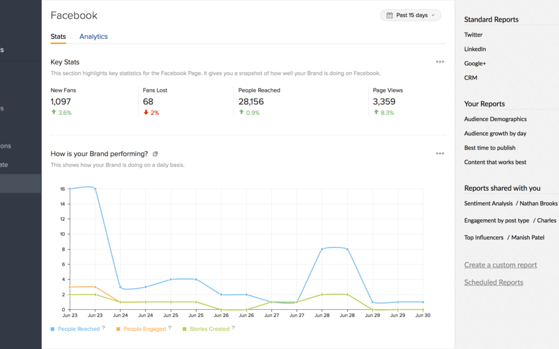
Task: Click orange People Engaged color square
Action: click(x=119, y=329)
